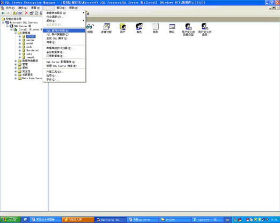Image resolution: width=280 pixels, height=223 pixels.
Task: Select the pubs database label
Action: 29,54
